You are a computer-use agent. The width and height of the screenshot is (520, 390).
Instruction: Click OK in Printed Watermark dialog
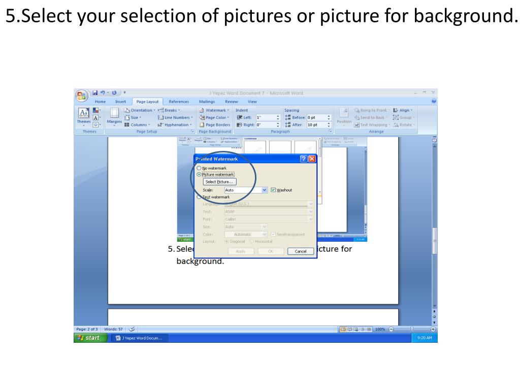[x=271, y=251]
